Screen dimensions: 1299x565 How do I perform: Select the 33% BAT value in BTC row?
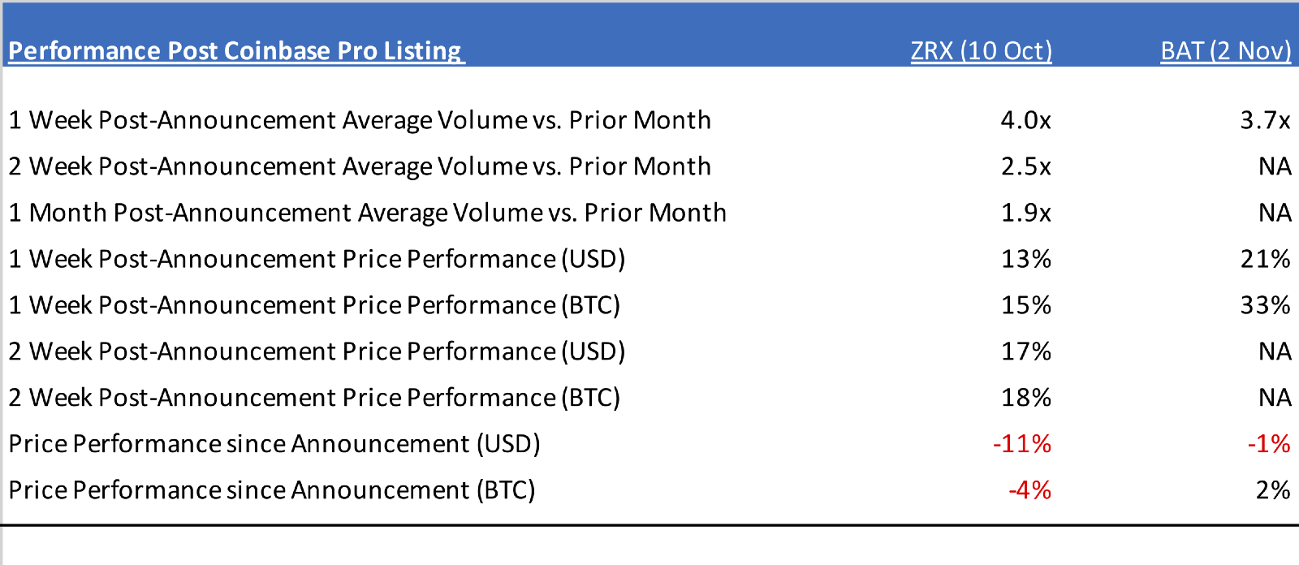[x=1265, y=305]
